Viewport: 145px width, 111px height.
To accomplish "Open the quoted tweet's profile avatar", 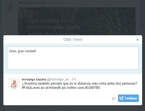I will point(14,83).
